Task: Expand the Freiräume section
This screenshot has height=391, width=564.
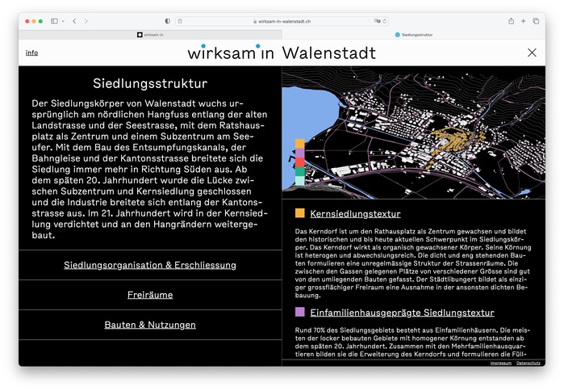Action: pyautogui.click(x=150, y=295)
